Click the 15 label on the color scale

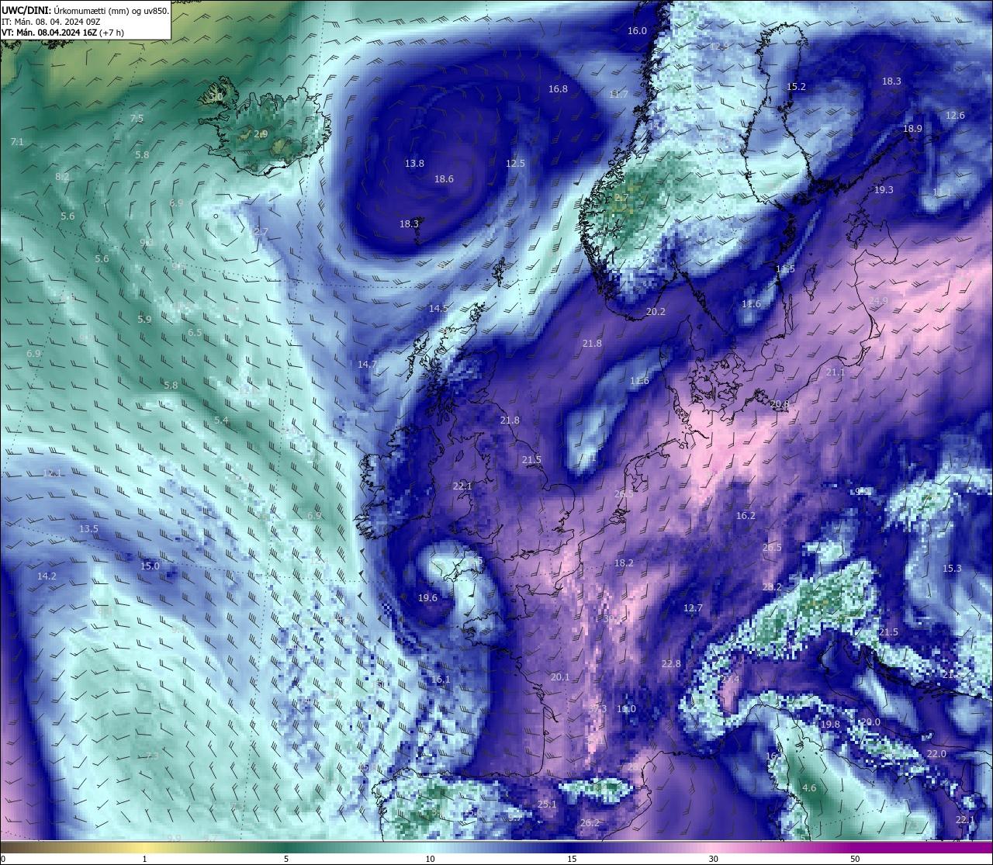coord(571,859)
